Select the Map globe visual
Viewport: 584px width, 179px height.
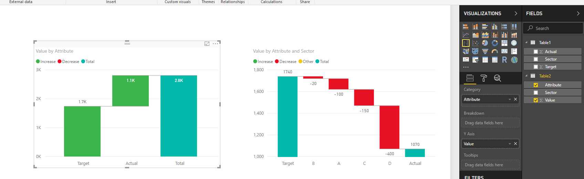514,43
